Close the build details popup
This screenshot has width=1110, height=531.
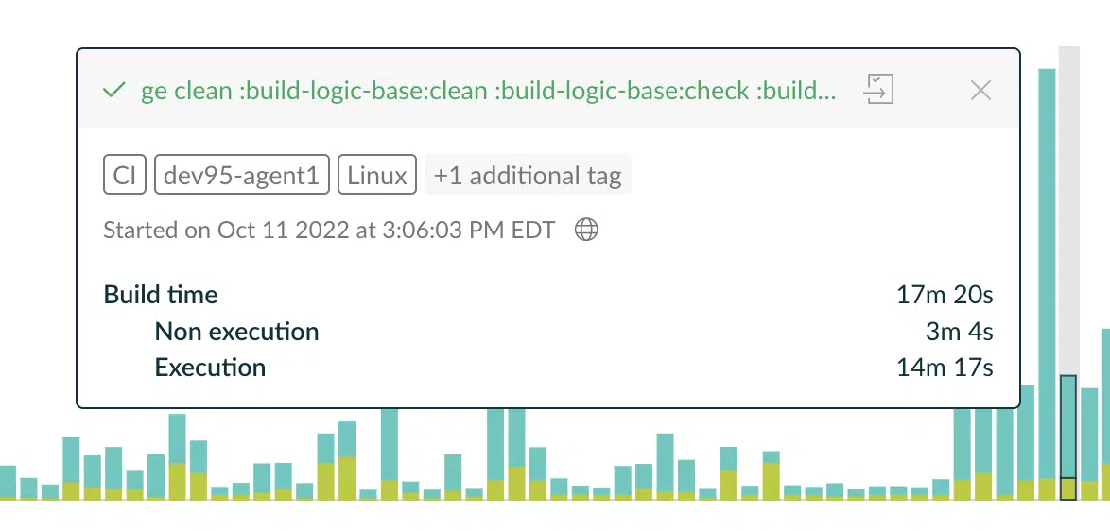[x=980, y=91]
